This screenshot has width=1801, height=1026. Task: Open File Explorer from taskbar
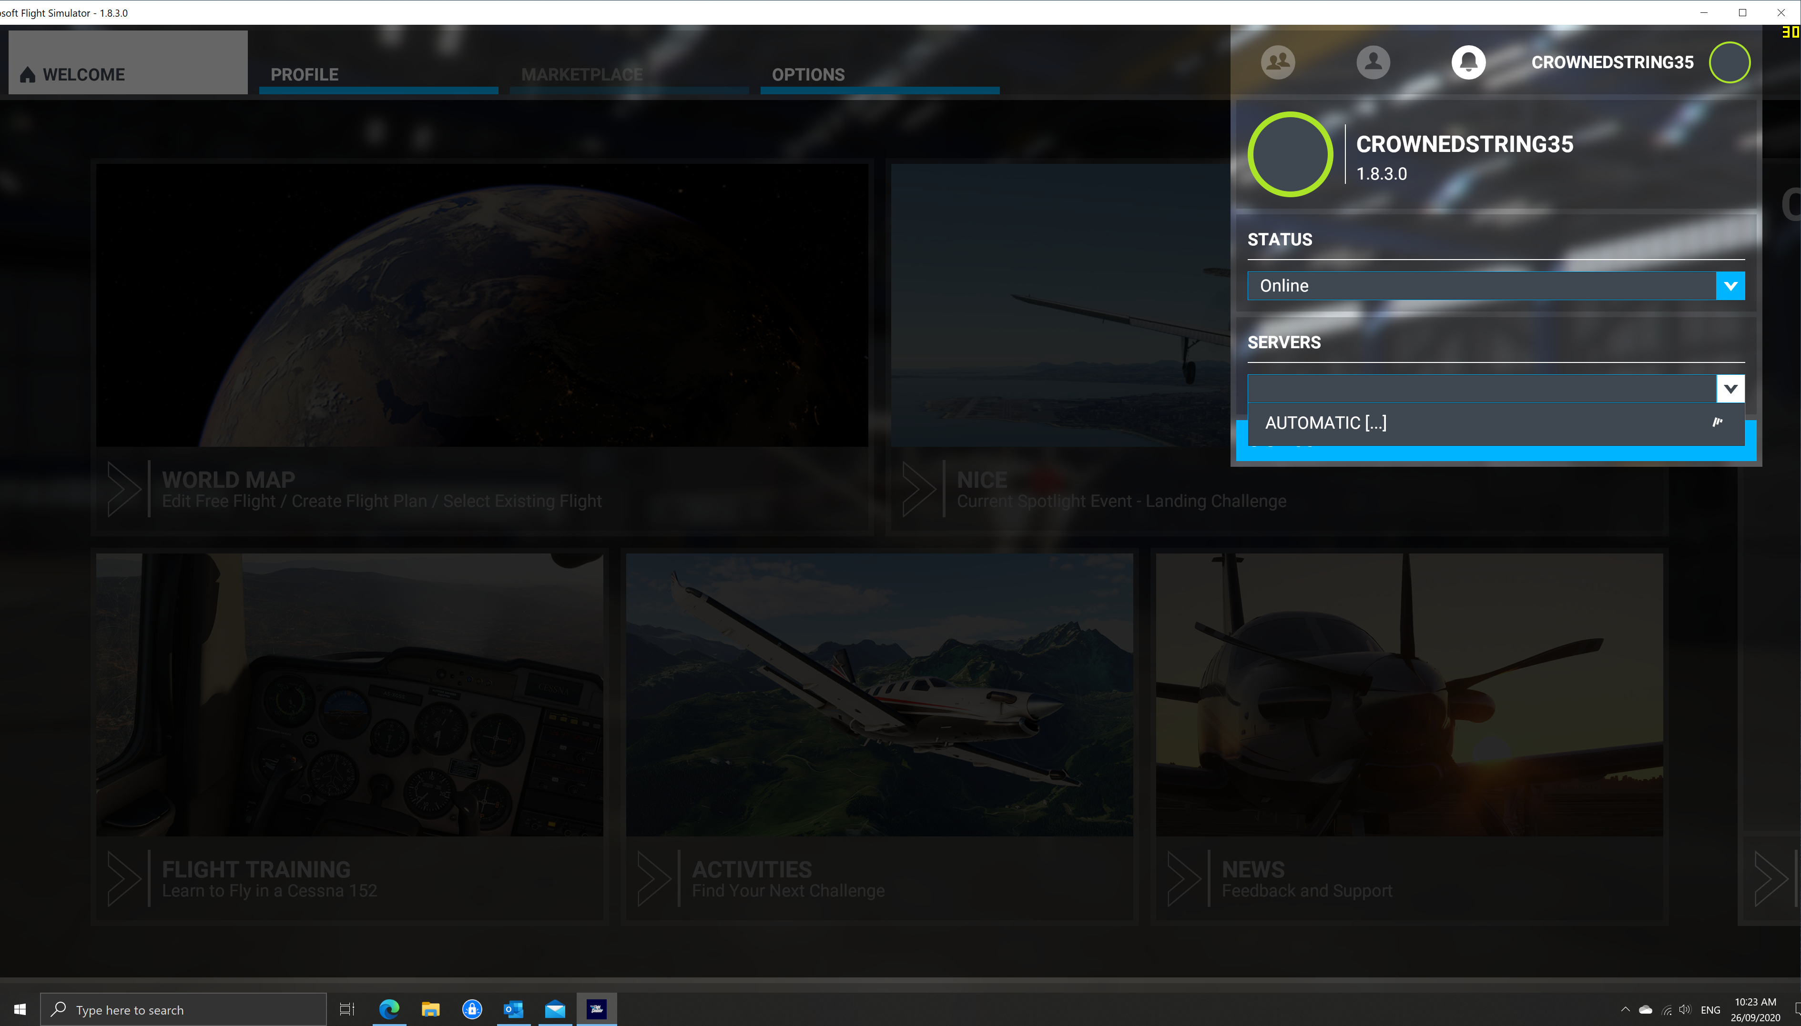[x=431, y=1009]
